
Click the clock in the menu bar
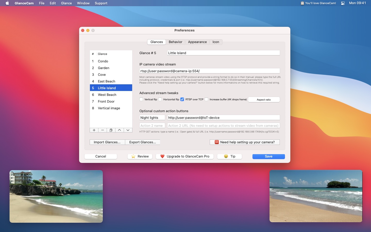pyautogui.click(x=357, y=3)
